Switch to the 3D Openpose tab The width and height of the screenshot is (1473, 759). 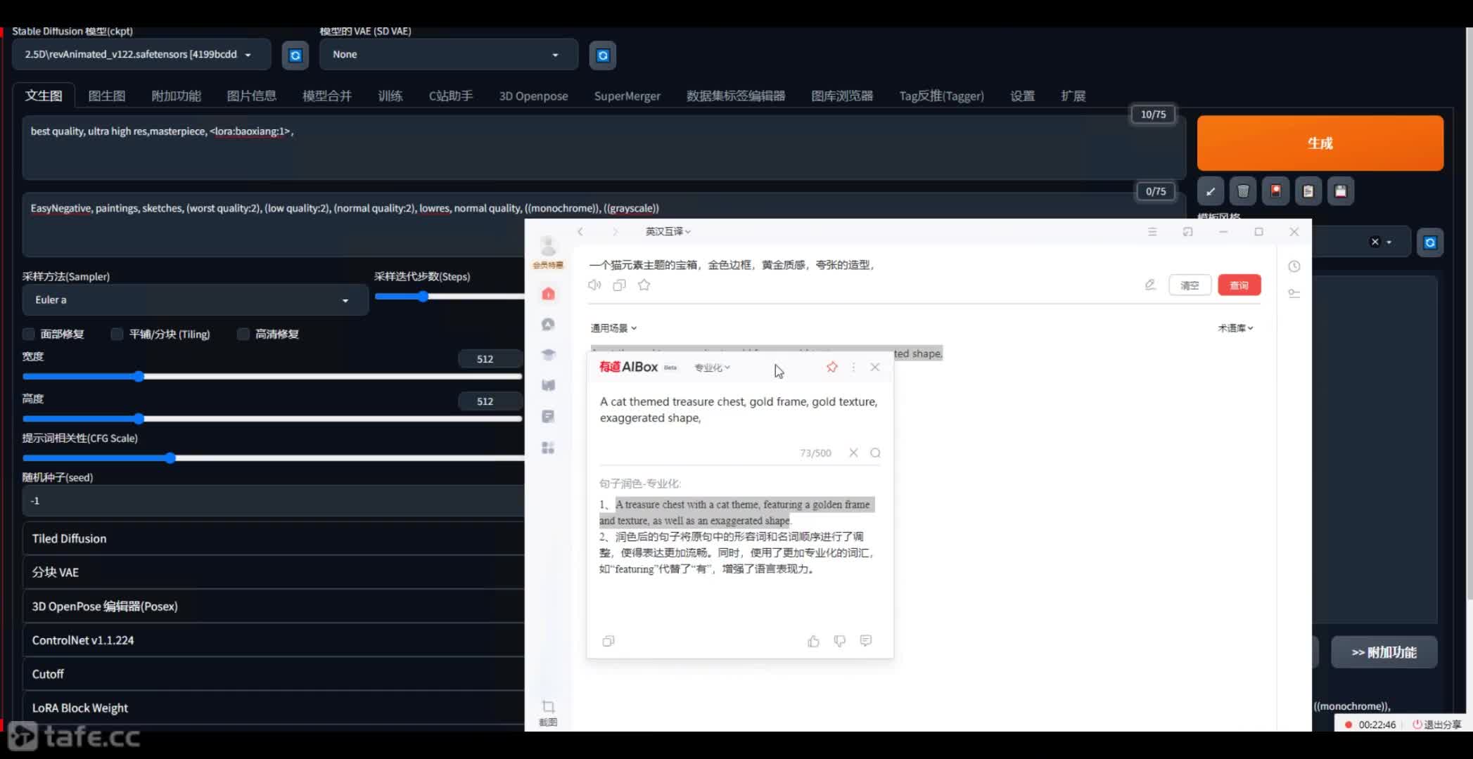(x=533, y=96)
